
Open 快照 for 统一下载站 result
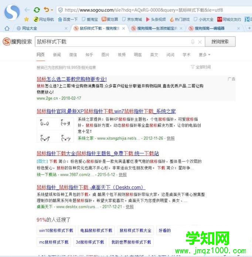coord(122,175)
